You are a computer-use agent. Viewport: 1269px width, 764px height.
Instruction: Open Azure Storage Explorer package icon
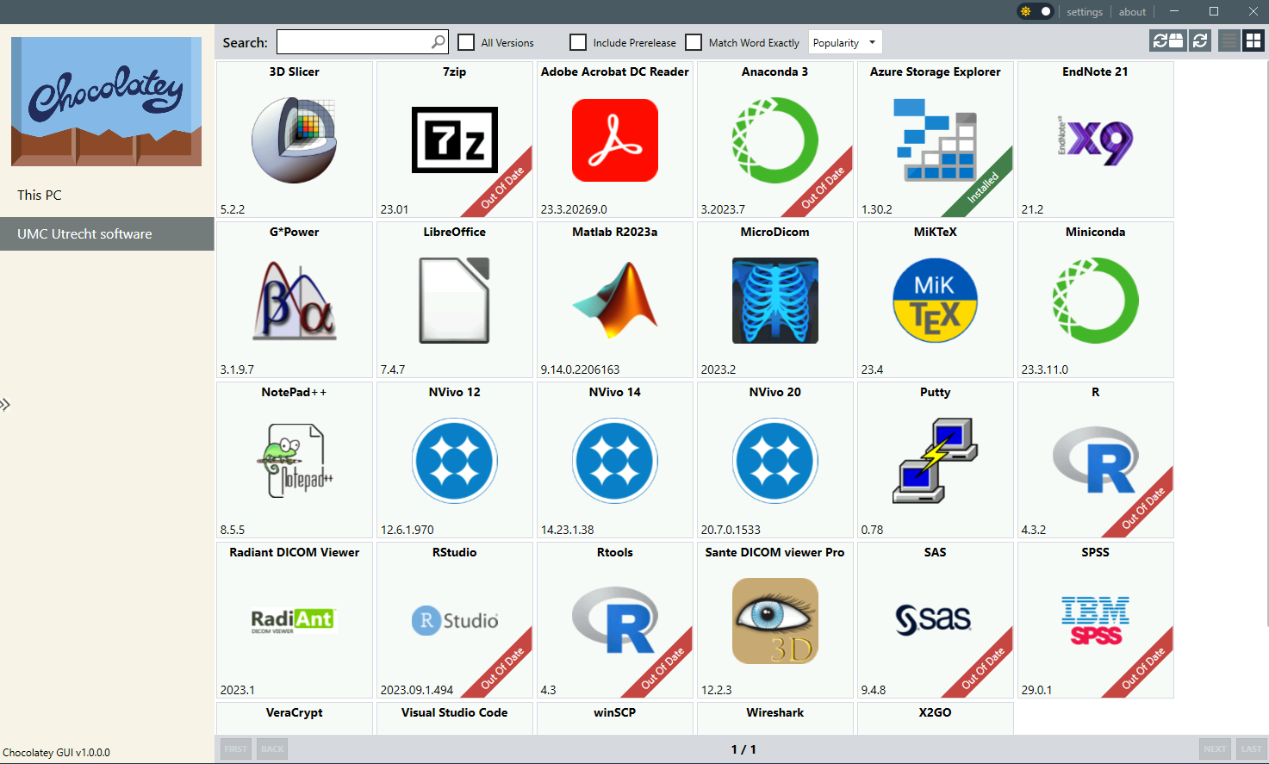pos(936,140)
